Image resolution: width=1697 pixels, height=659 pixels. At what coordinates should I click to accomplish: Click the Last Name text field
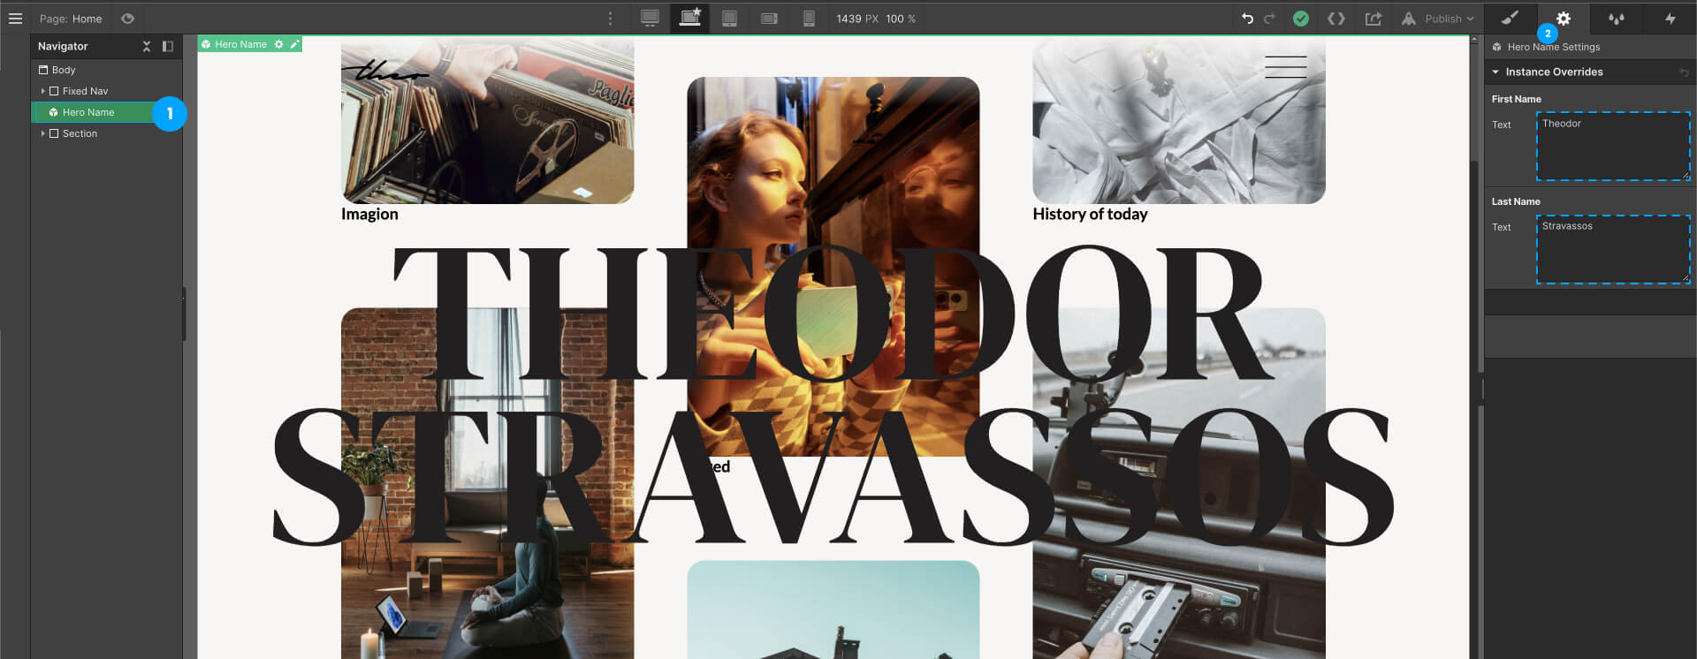tap(1613, 249)
